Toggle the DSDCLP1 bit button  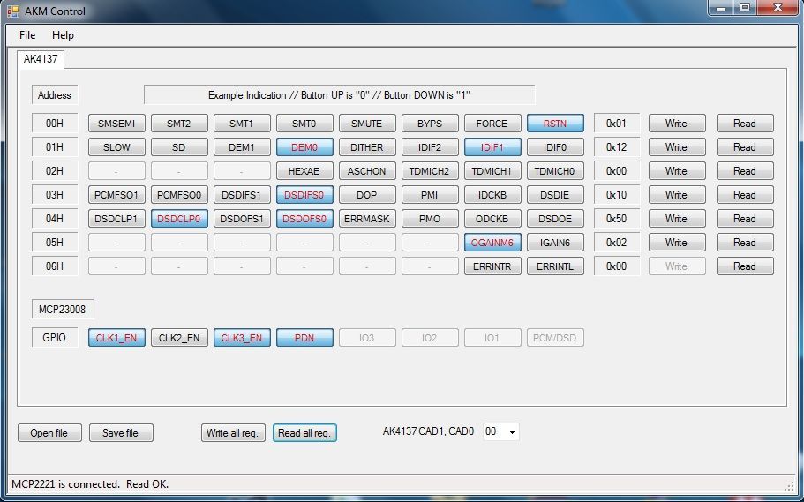116,219
